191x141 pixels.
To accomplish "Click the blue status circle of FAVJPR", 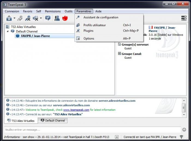I will pyautogui.click(x=18, y=36).
